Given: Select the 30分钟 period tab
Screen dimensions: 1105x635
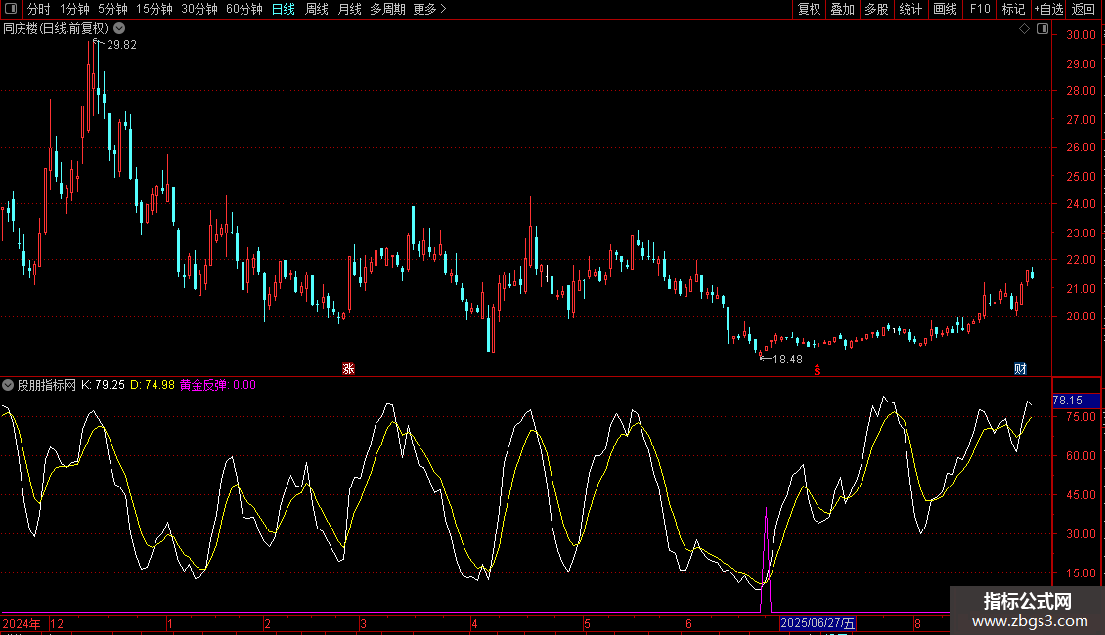Looking at the screenshot, I should 199,9.
